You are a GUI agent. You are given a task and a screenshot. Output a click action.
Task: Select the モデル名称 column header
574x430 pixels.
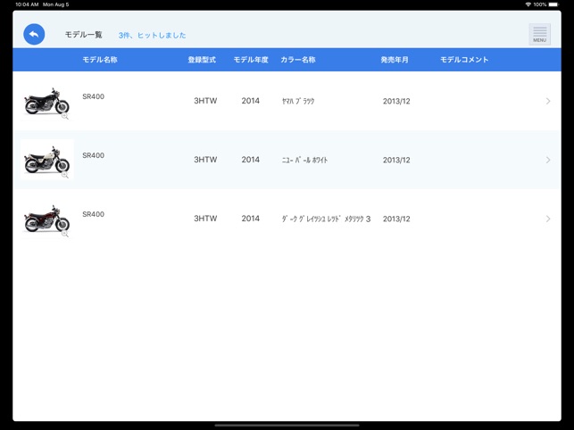pyautogui.click(x=100, y=60)
